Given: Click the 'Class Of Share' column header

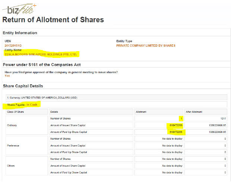Looking at the screenshot, I should (x=27, y=112).
